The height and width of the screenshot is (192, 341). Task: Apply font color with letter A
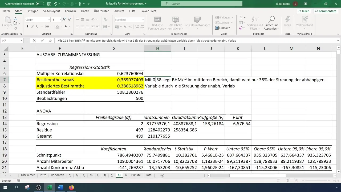pos(66,27)
